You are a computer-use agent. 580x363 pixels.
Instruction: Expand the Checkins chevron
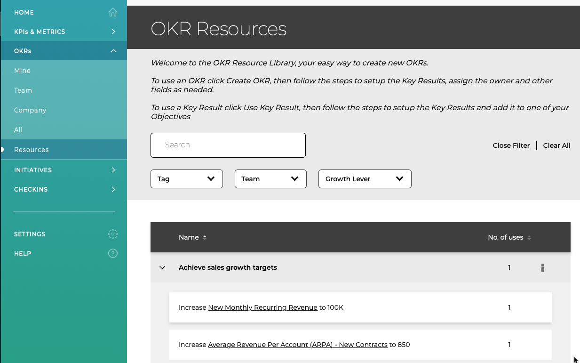click(x=113, y=189)
